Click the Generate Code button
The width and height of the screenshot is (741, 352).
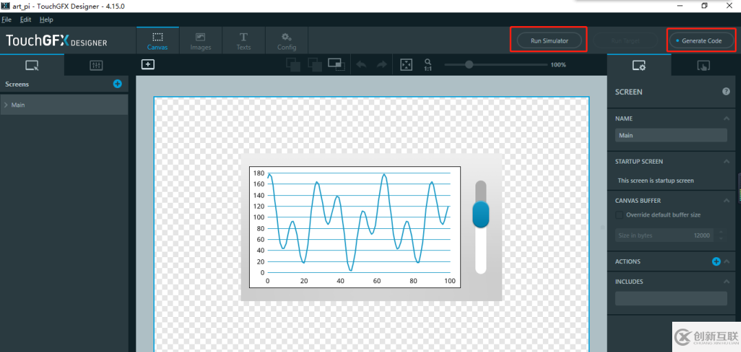(x=701, y=41)
